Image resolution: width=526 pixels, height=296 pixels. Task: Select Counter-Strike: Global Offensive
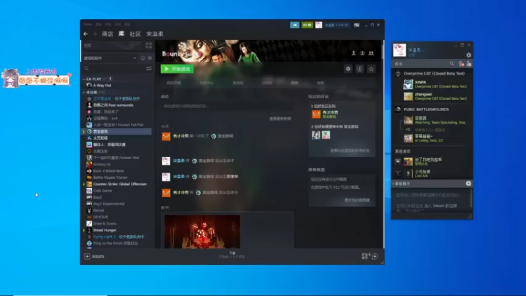point(120,184)
